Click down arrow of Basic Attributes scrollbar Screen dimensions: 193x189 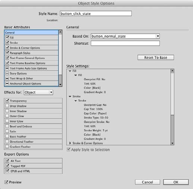(60, 85)
